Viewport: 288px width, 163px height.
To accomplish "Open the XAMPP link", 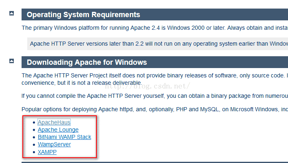I will [47, 152].
